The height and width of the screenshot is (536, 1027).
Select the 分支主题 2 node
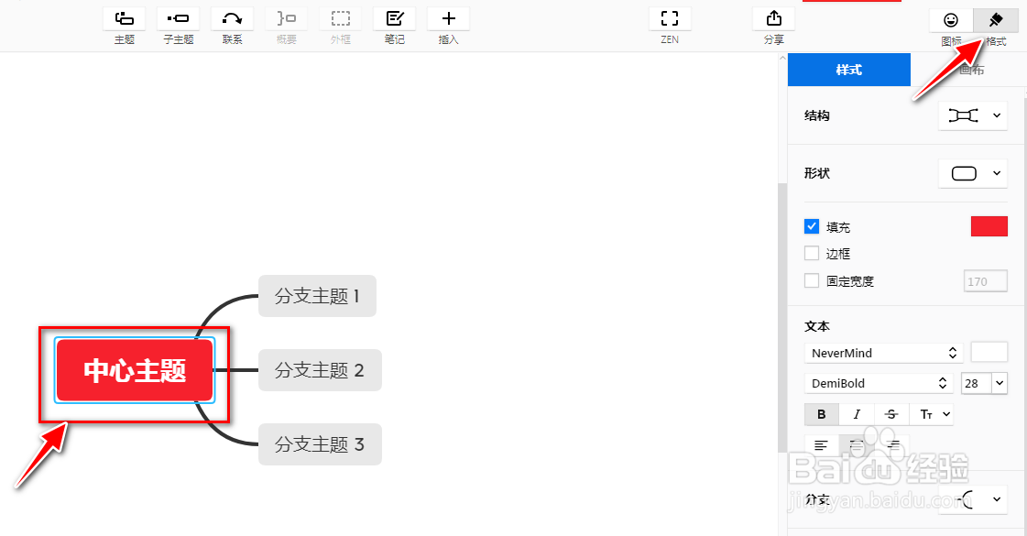click(x=320, y=370)
